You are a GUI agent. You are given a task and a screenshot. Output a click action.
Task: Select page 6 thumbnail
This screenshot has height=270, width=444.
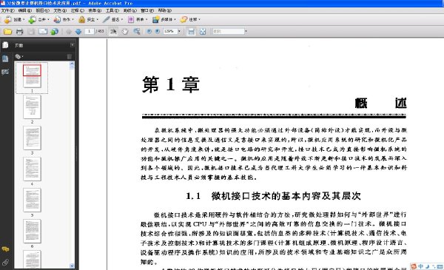(x=32, y=232)
